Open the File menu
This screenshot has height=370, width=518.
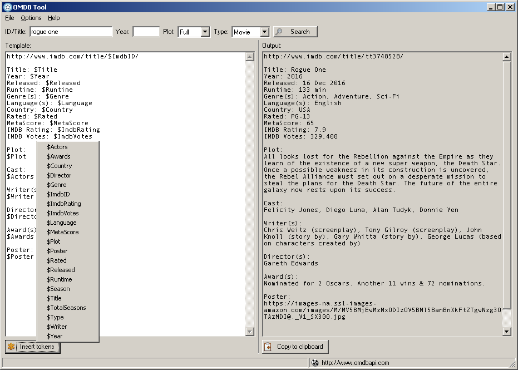tap(9, 18)
